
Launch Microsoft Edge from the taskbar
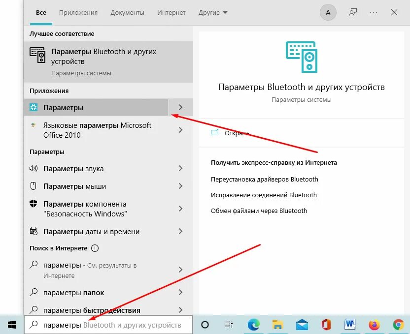pos(254,325)
